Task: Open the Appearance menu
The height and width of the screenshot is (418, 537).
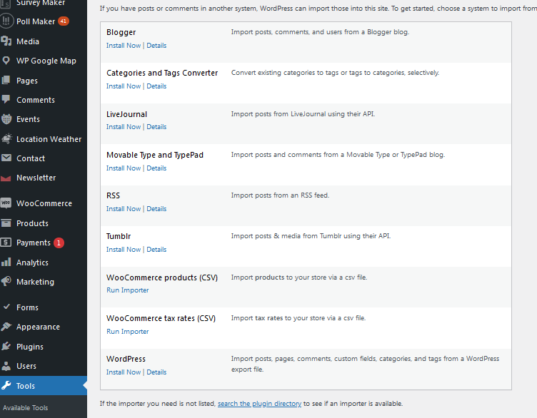Action: (38, 327)
